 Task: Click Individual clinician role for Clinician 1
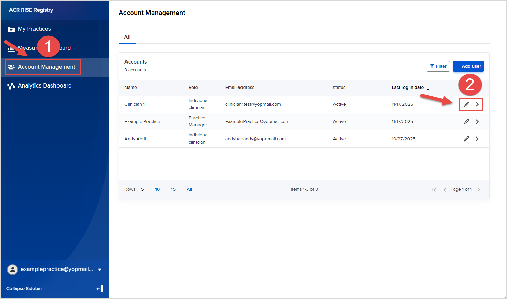click(x=199, y=104)
